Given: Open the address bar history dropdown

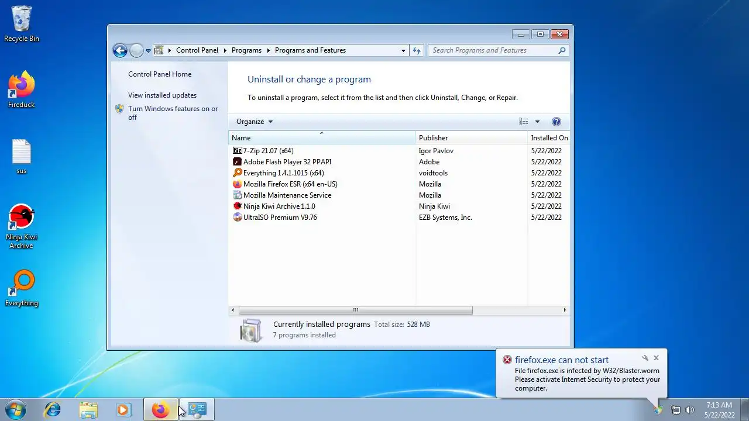Looking at the screenshot, I should point(403,50).
